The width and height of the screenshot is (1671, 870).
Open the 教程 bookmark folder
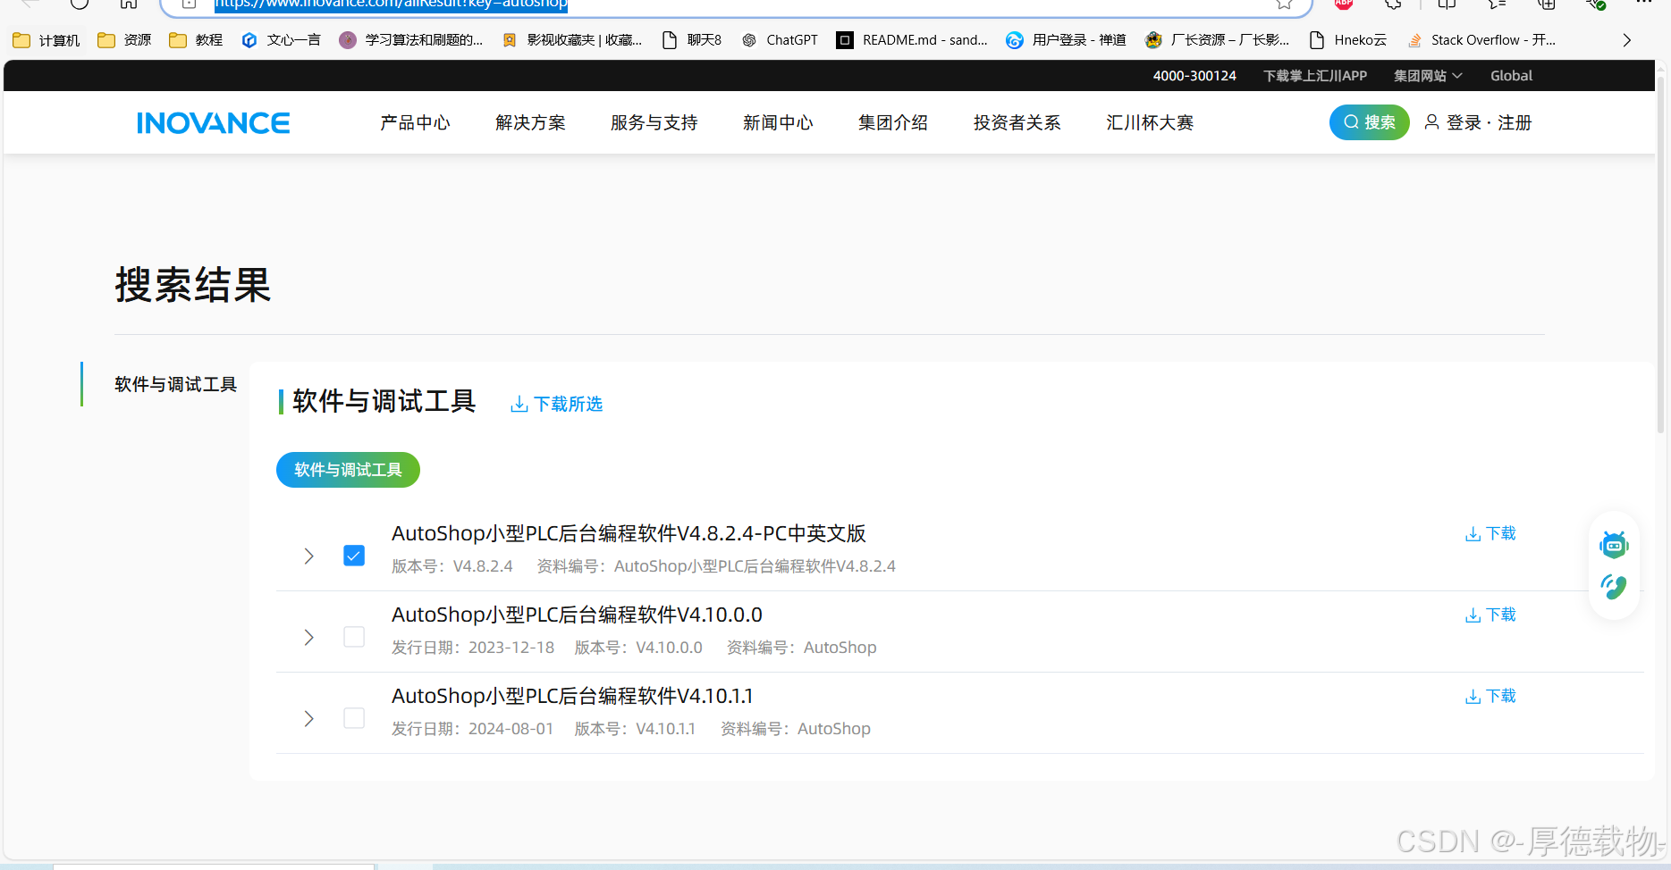(196, 40)
